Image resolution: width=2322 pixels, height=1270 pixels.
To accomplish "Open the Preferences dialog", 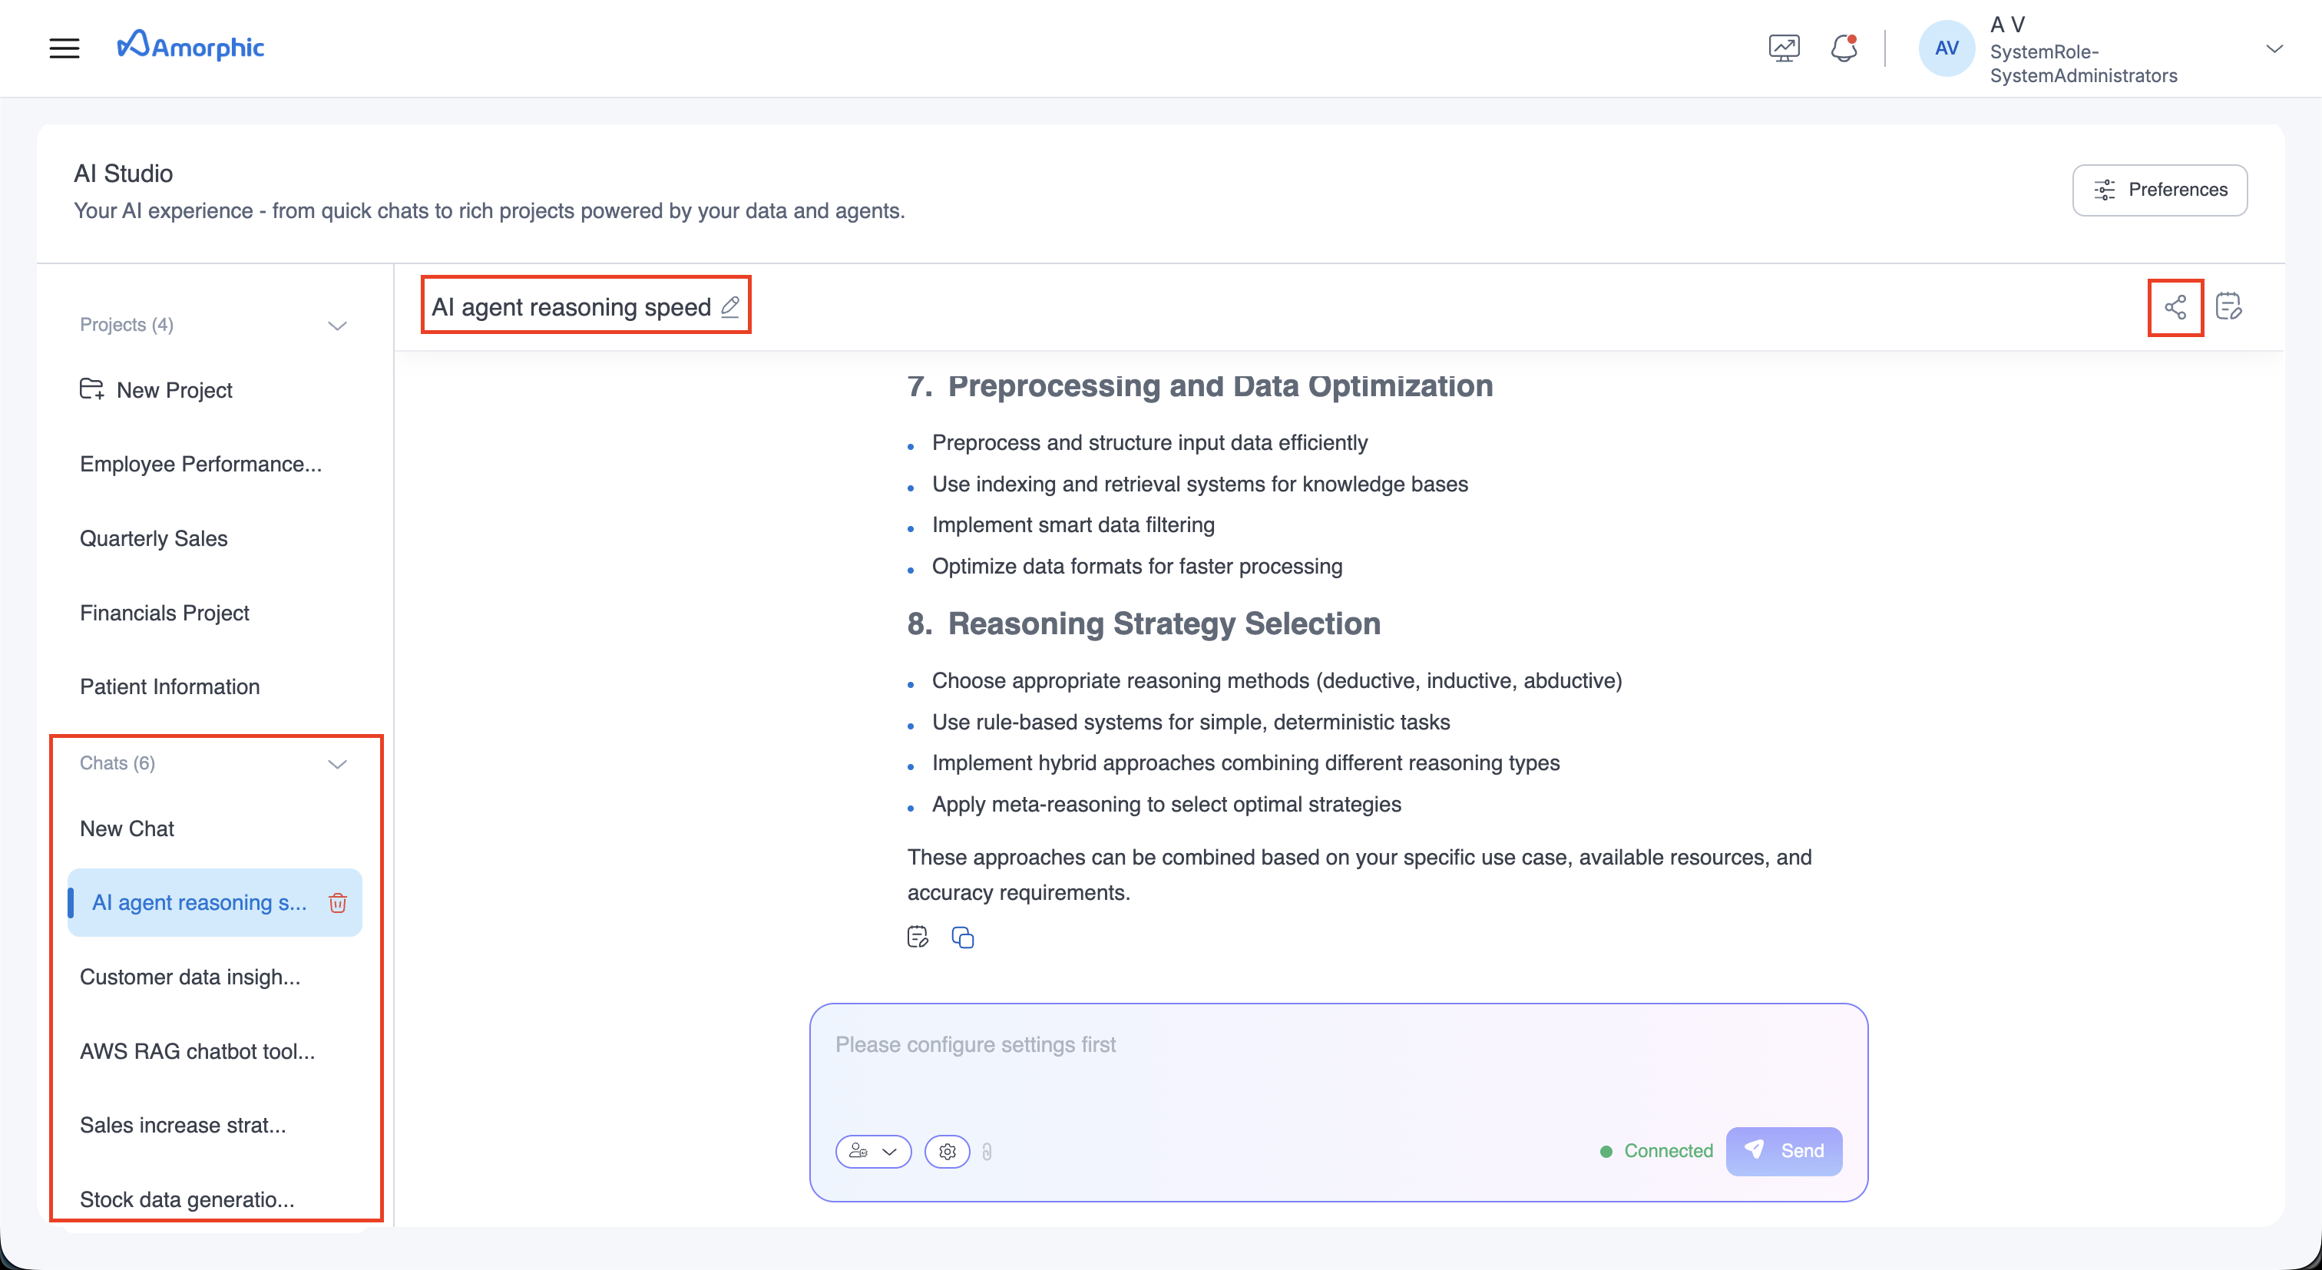I will click(2160, 190).
